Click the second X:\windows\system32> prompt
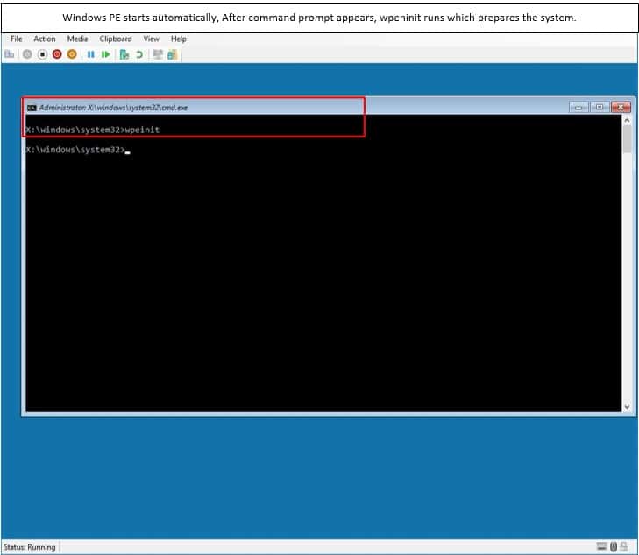The image size is (639, 555). pos(75,150)
